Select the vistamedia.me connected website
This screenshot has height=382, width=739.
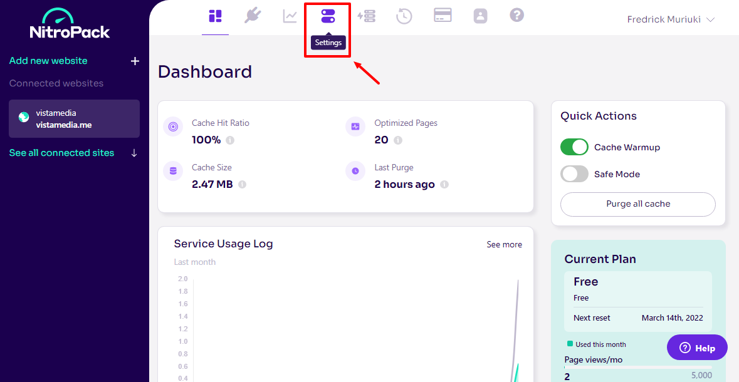(74, 119)
